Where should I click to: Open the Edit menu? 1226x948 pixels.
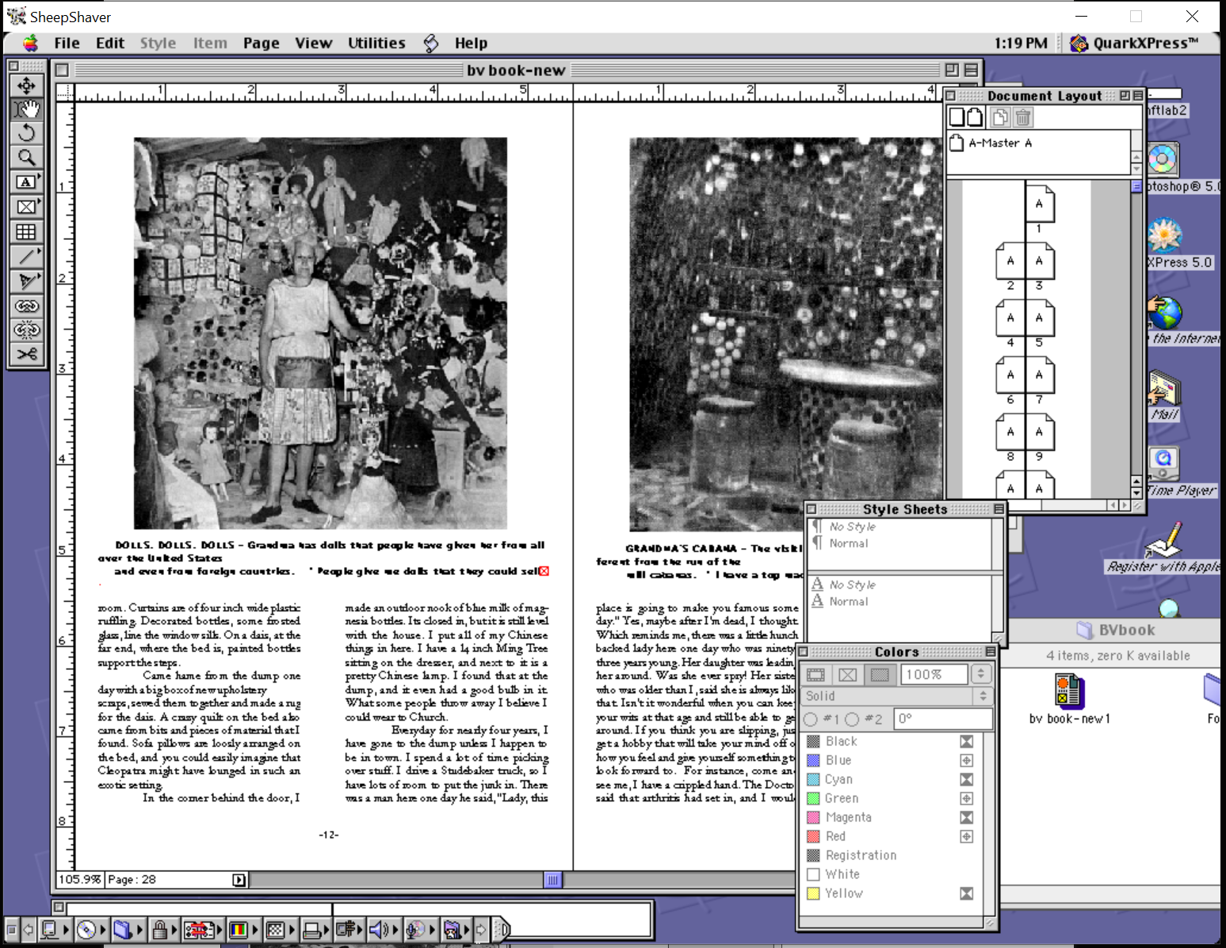click(110, 44)
